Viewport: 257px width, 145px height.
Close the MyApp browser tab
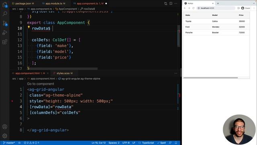(213, 3)
